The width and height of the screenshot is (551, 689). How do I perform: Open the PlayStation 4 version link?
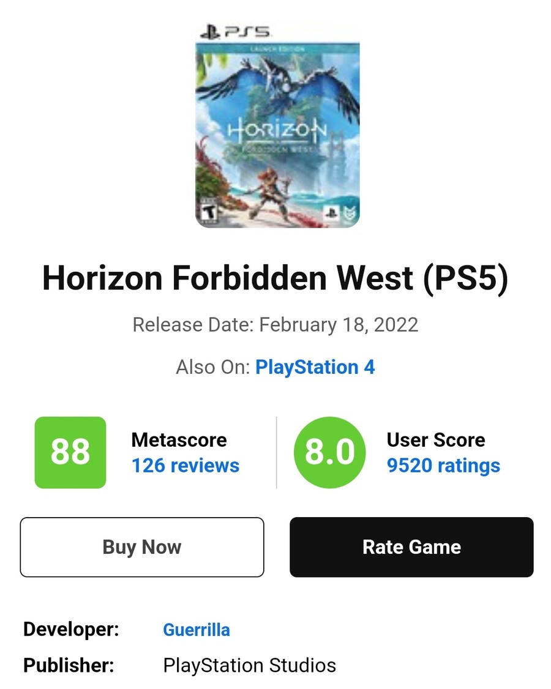click(315, 367)
